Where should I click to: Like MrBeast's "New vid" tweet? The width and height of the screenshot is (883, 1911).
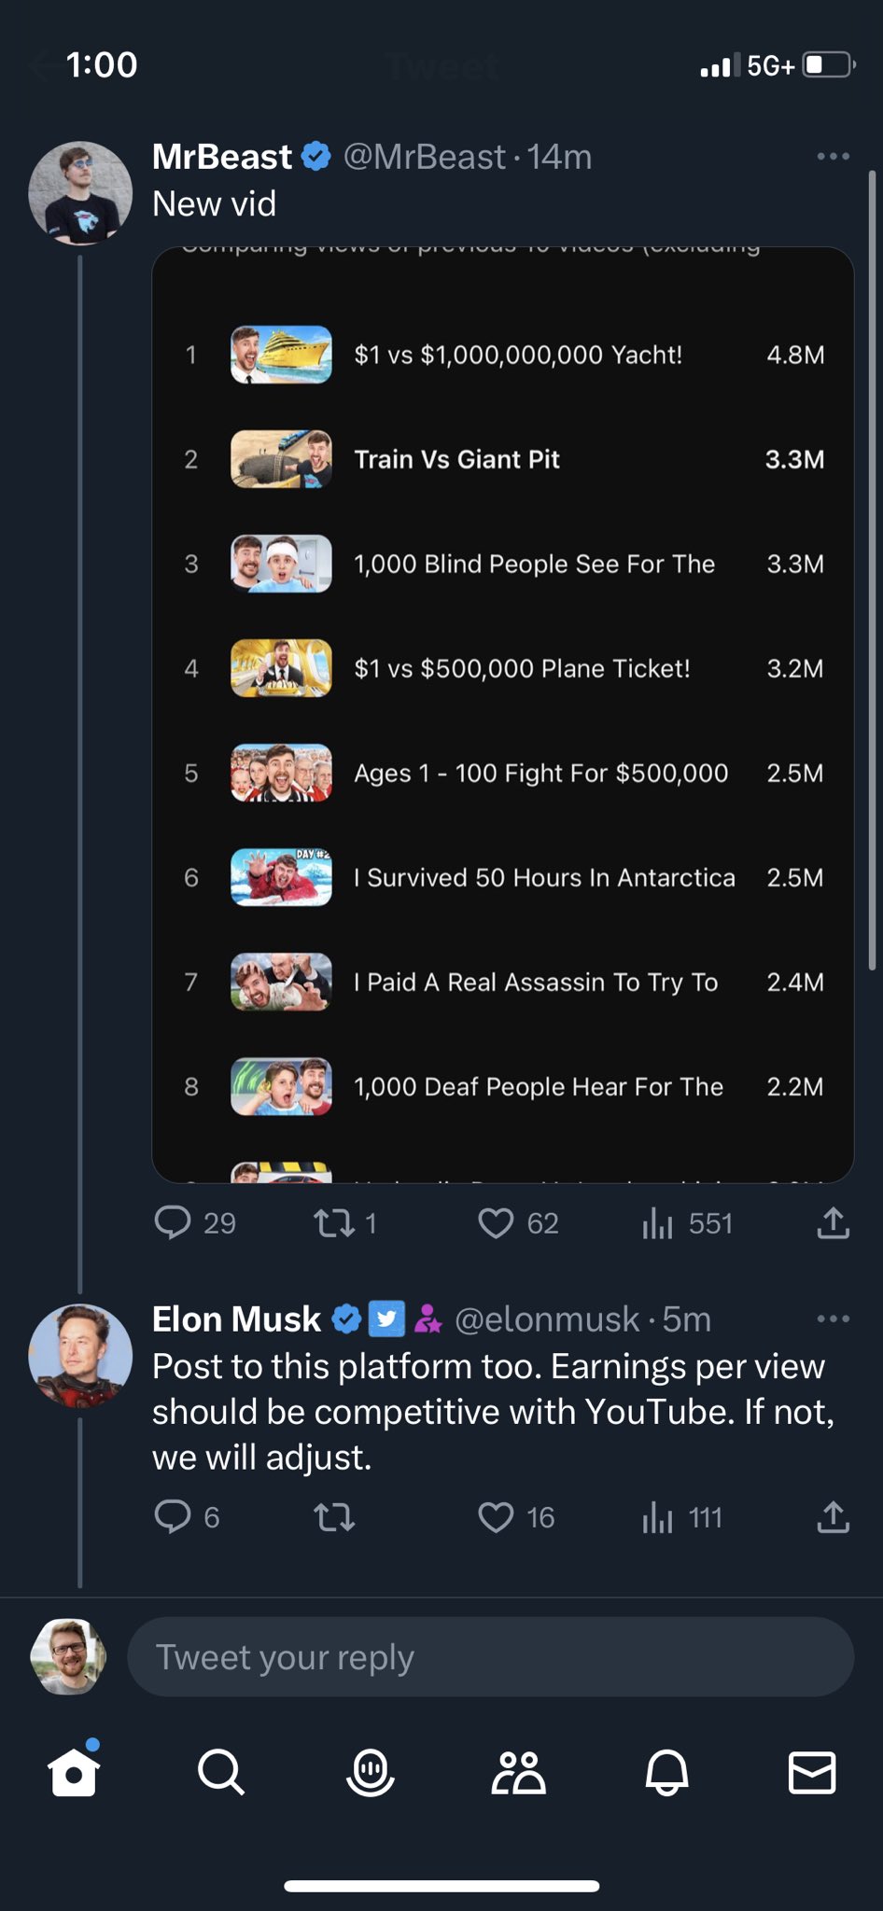tap(496, 1223)
